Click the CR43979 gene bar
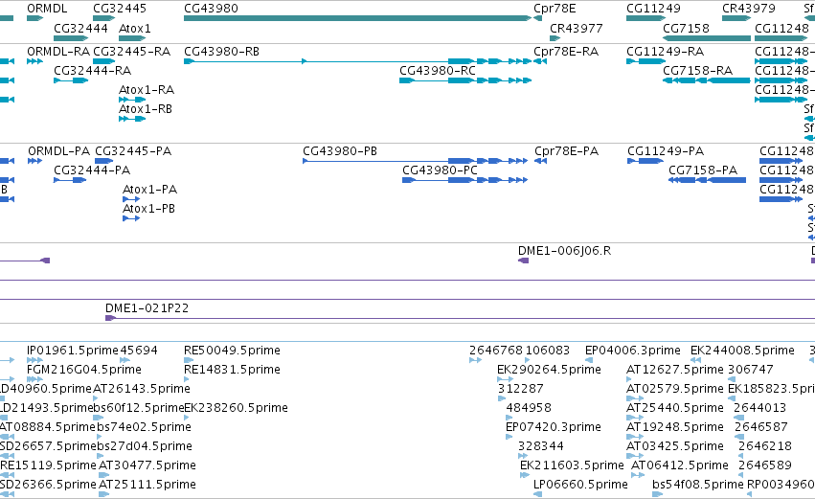The image size is (815, 499). click(736, 18)
